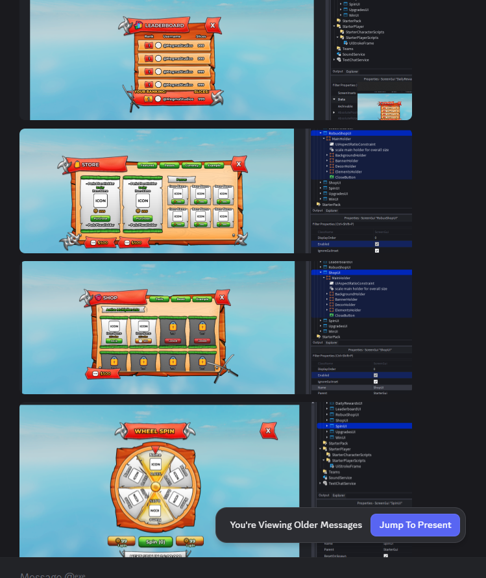Click the SoundService icon in the Spin screenshot
This screenshot has height=578, width=486.
pyautogui.click(x=325, y=478)
